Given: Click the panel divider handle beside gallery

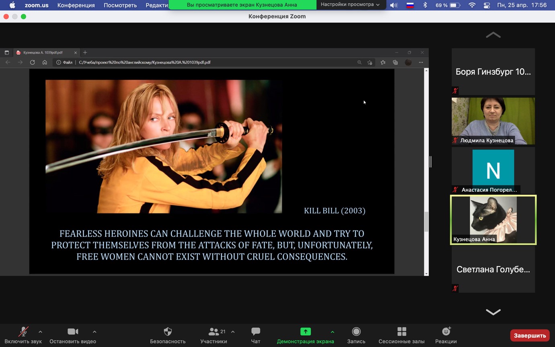Looking at the screenshot, I should pyautogui.click(x=430, y=161).
